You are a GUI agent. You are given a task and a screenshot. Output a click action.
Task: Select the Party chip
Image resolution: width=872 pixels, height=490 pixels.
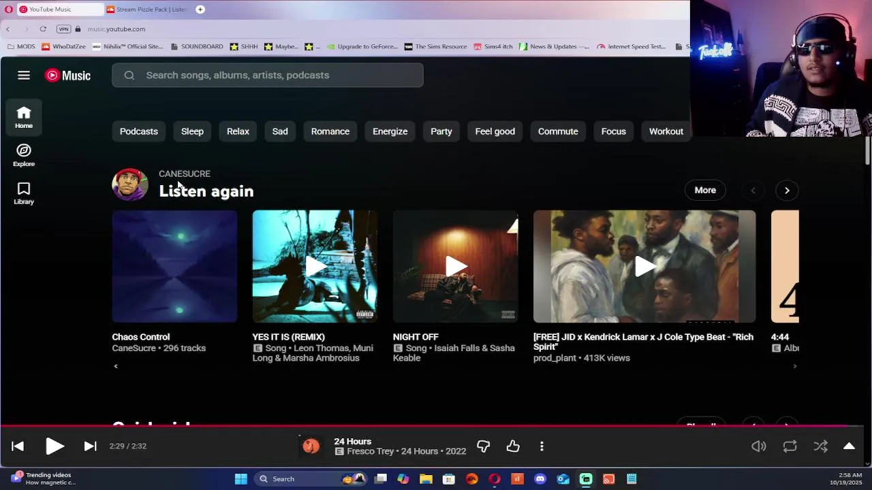tap(441, 131)
